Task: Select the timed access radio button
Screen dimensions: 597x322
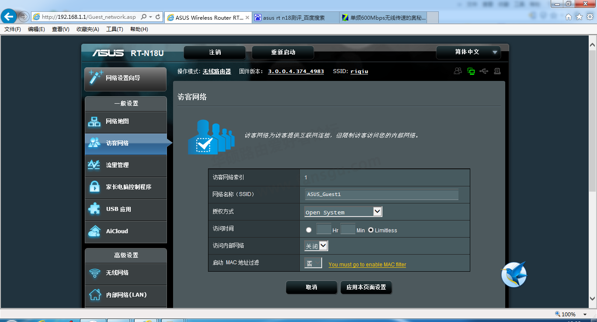Action: click(x=309, y=230)
